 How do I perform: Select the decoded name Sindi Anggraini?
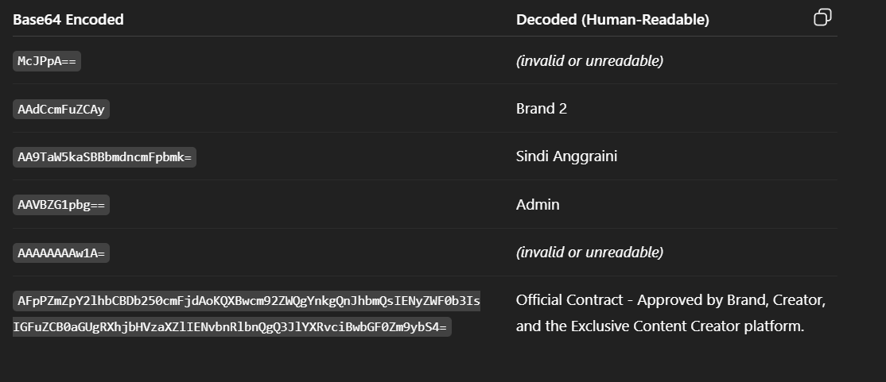[x=567, y=156]
